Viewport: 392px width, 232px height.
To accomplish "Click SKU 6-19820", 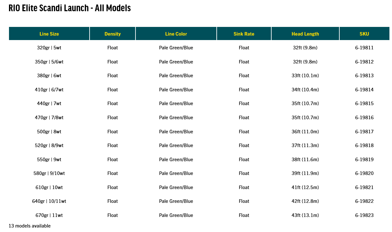I will [364, 173].
